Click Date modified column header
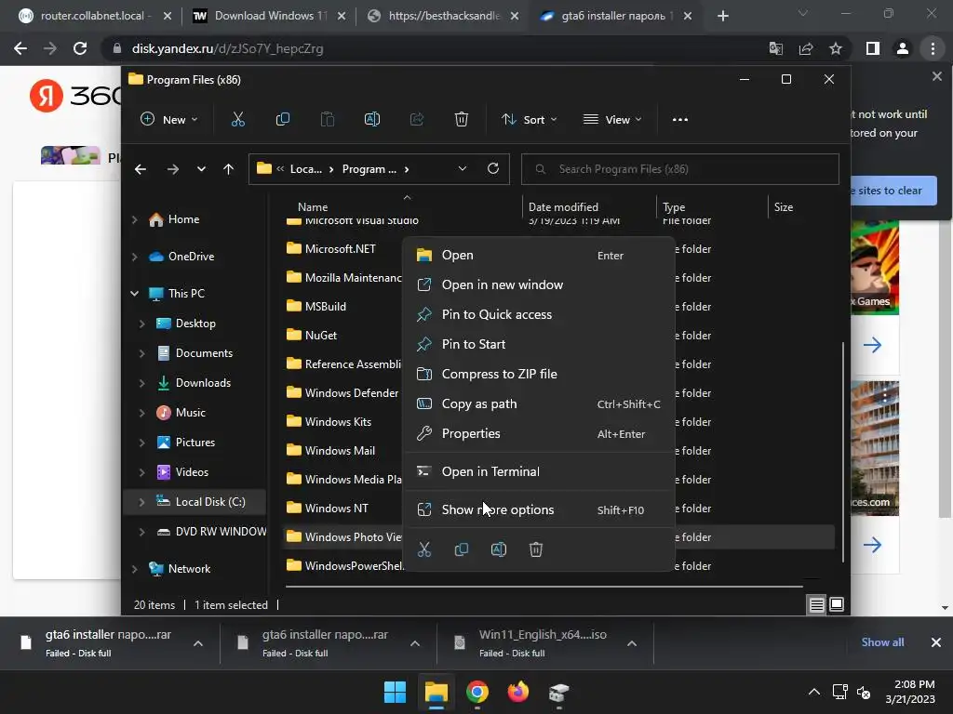This screenshot has height=714, width=953. (563, 207)
